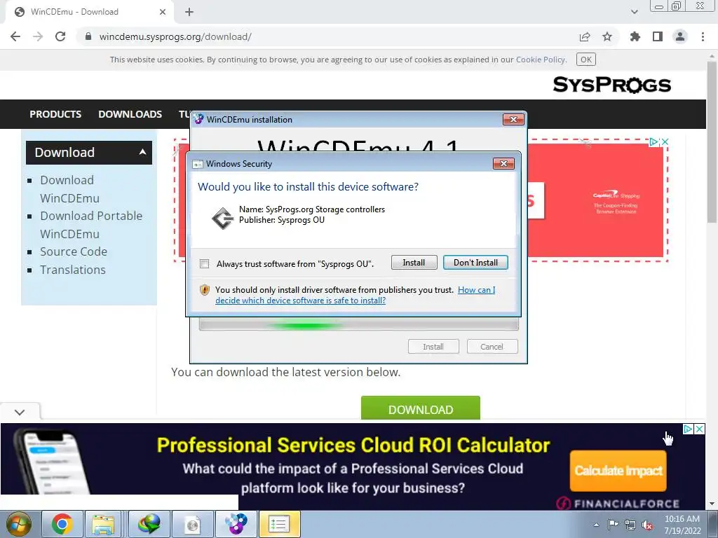Toggle the Chrome side panel icon

(658, 36)
